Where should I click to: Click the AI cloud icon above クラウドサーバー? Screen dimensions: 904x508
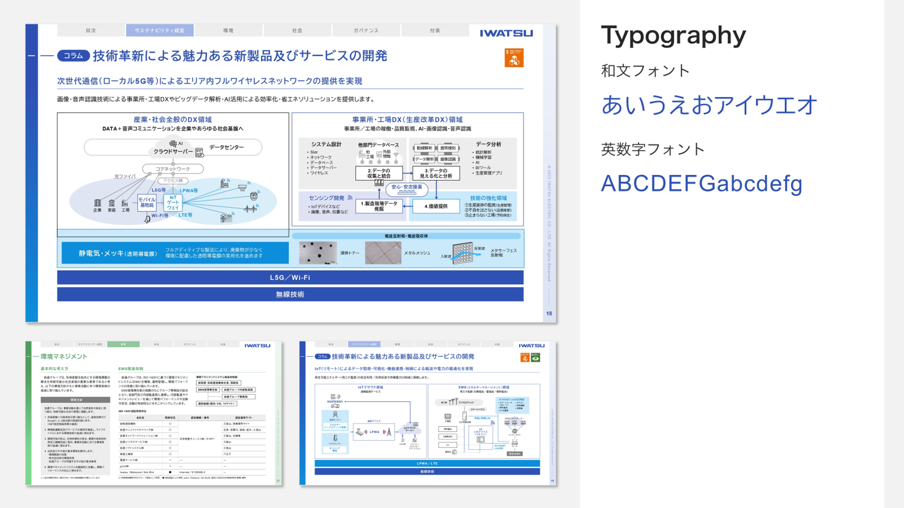click(173, 143)
